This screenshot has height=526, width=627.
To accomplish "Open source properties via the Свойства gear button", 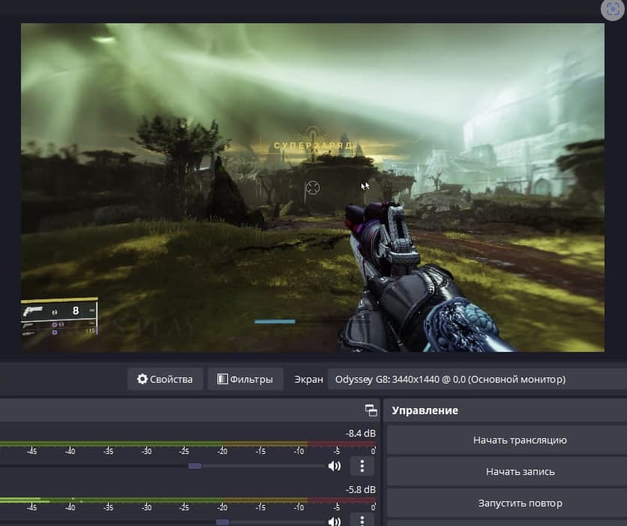I will pyautogui.click(x=165, y=379).
